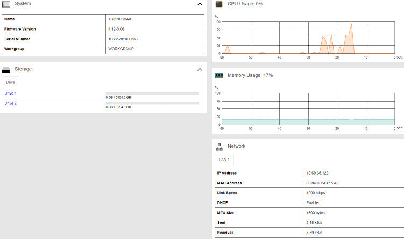Click the Memory Usage RAM icon
404x239 pixels.
tap(219, 75)
